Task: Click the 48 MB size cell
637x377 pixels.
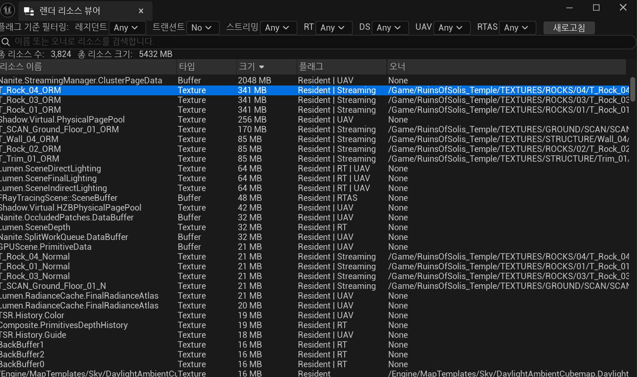Action: [x=250, y=198]
